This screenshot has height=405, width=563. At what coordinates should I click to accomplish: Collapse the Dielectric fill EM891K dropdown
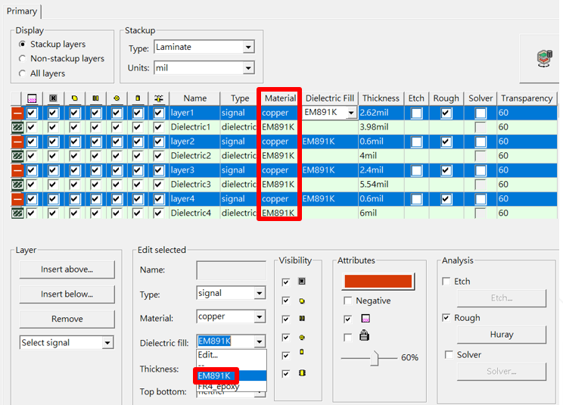click(260, 341)
